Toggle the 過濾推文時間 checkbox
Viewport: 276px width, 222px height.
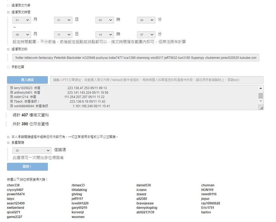click(8, 12)
